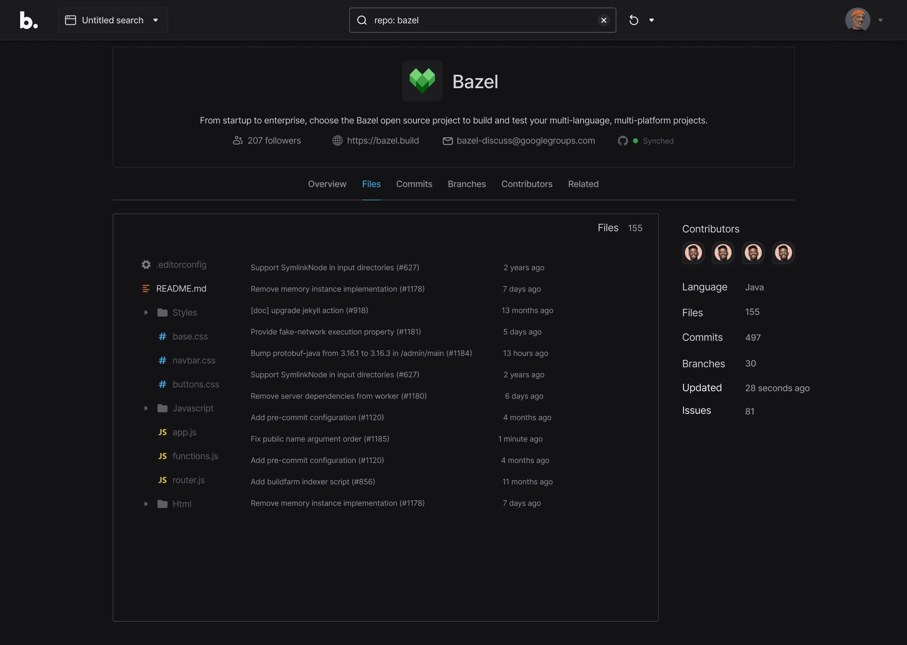The image size is (907, 645).
Task: Open the Contributors tab
Action: (527, 184)
